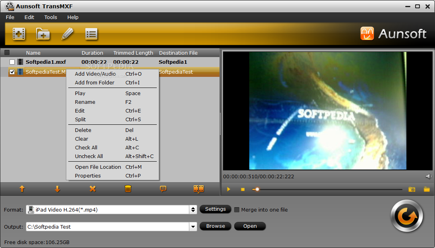435x248 pixels.
Task: Click the Duration column header
Action: coord(92,53)
